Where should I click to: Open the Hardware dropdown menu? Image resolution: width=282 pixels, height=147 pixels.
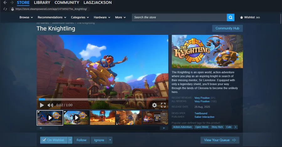coord(102,17)
